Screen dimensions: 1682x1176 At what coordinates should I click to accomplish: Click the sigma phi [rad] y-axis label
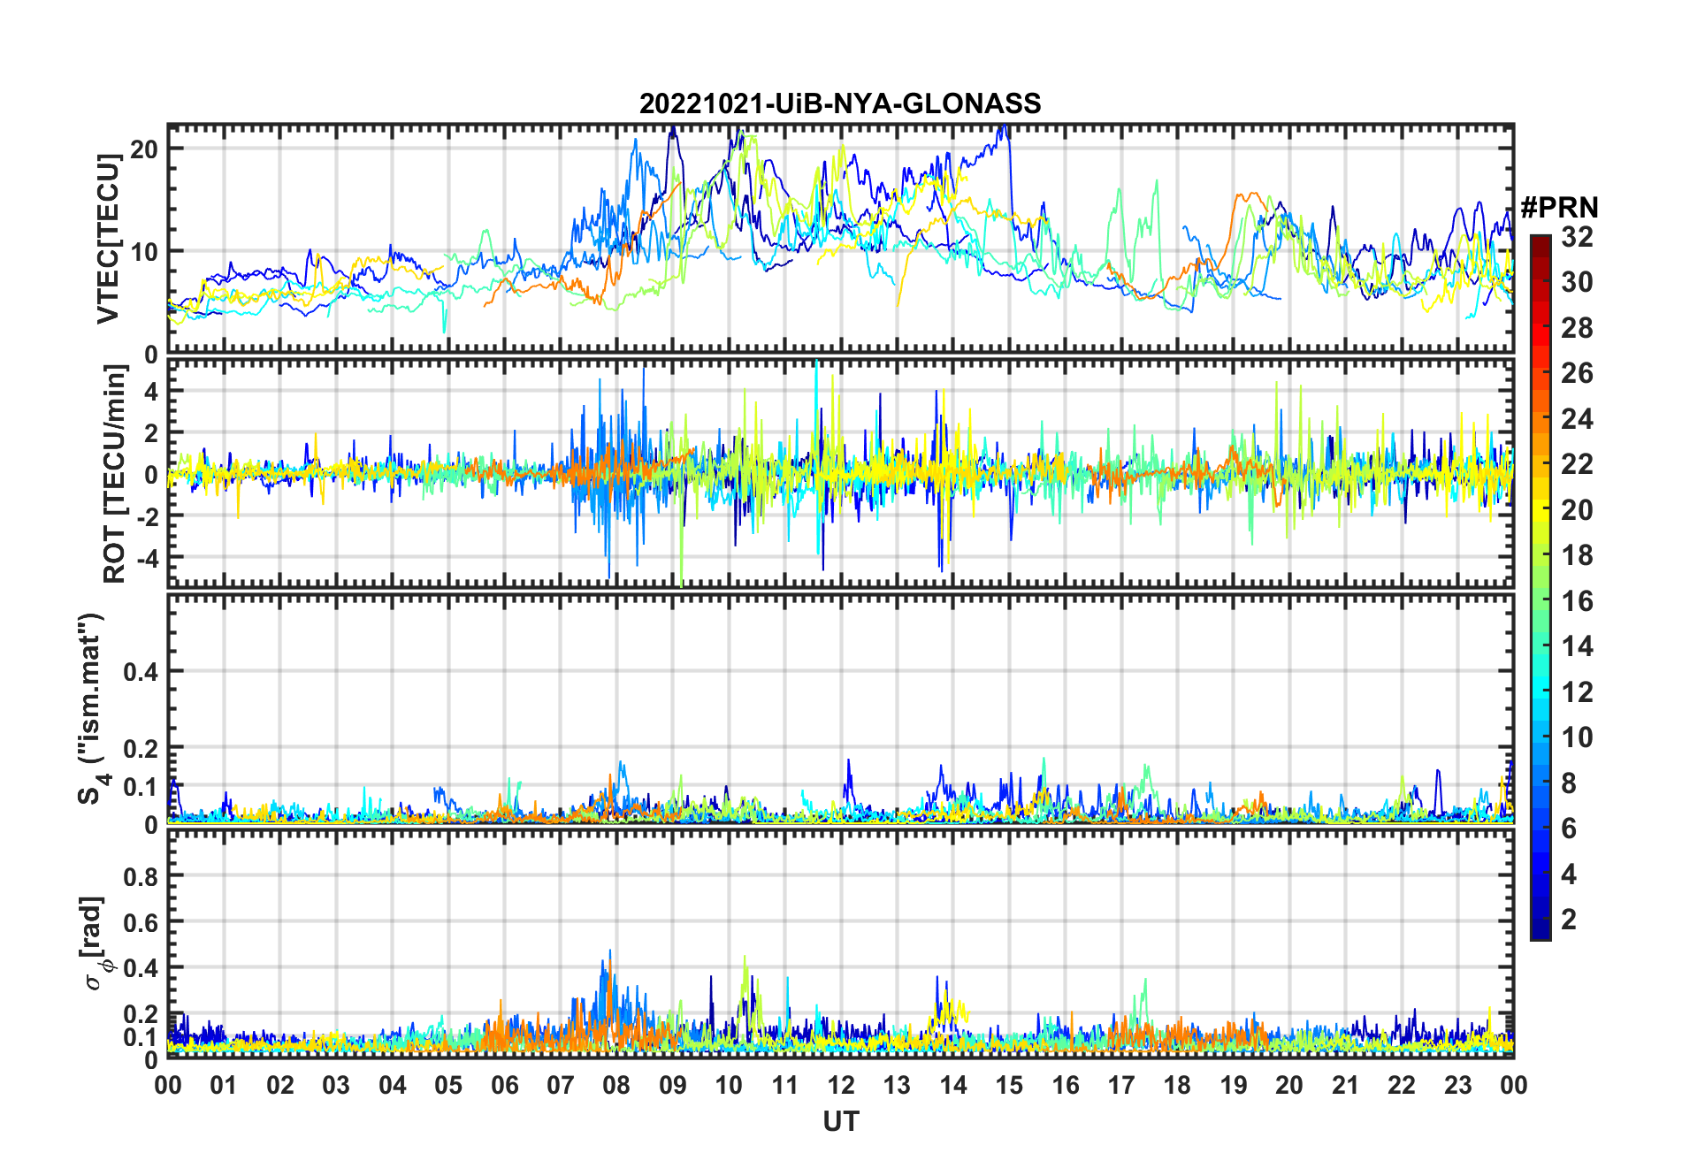(95, 943)
